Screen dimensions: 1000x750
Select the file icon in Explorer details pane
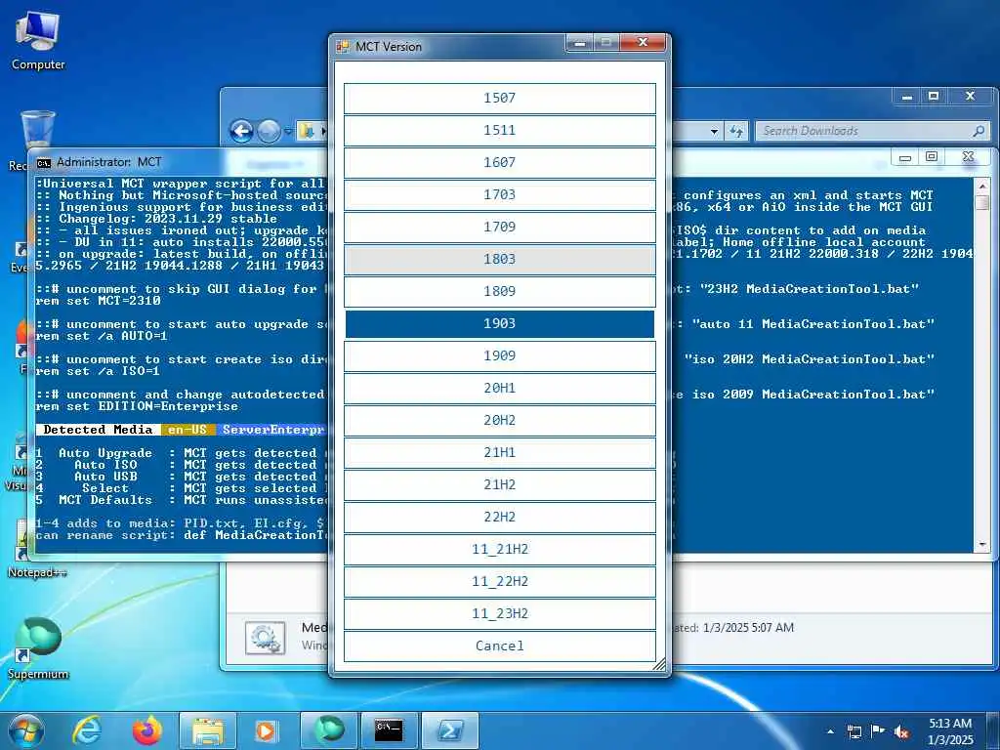point(265,639)
